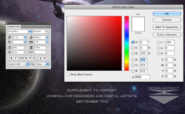
Task: Open the kerning dropdown arrow
Action: (25, 42)
